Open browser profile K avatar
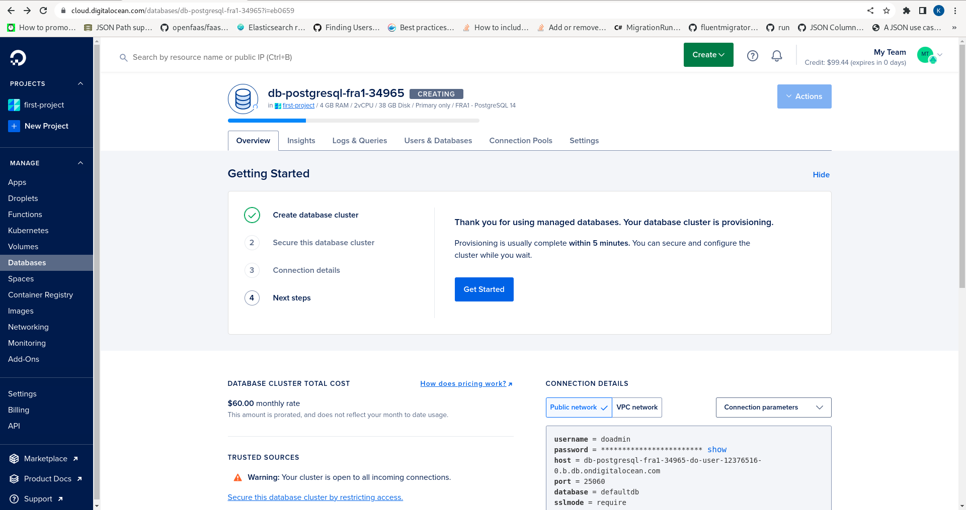966x510 pixels. click(939, 11)
